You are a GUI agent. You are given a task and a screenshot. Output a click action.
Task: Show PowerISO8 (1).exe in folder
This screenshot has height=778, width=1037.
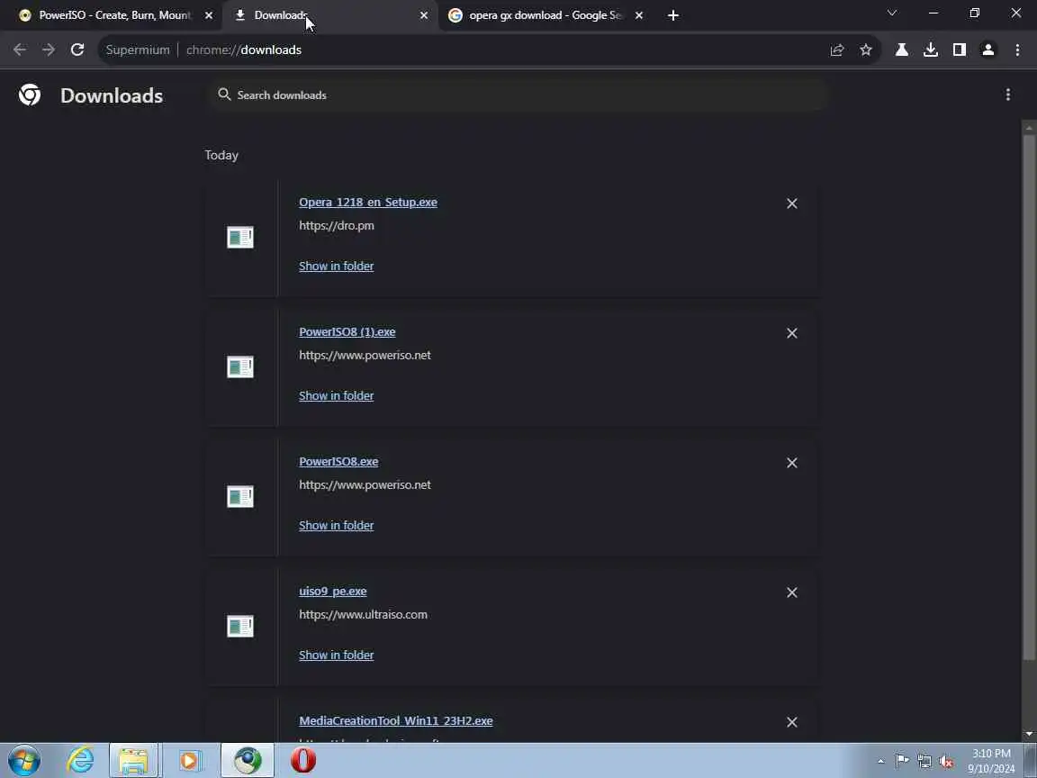[x=336, y=395]
